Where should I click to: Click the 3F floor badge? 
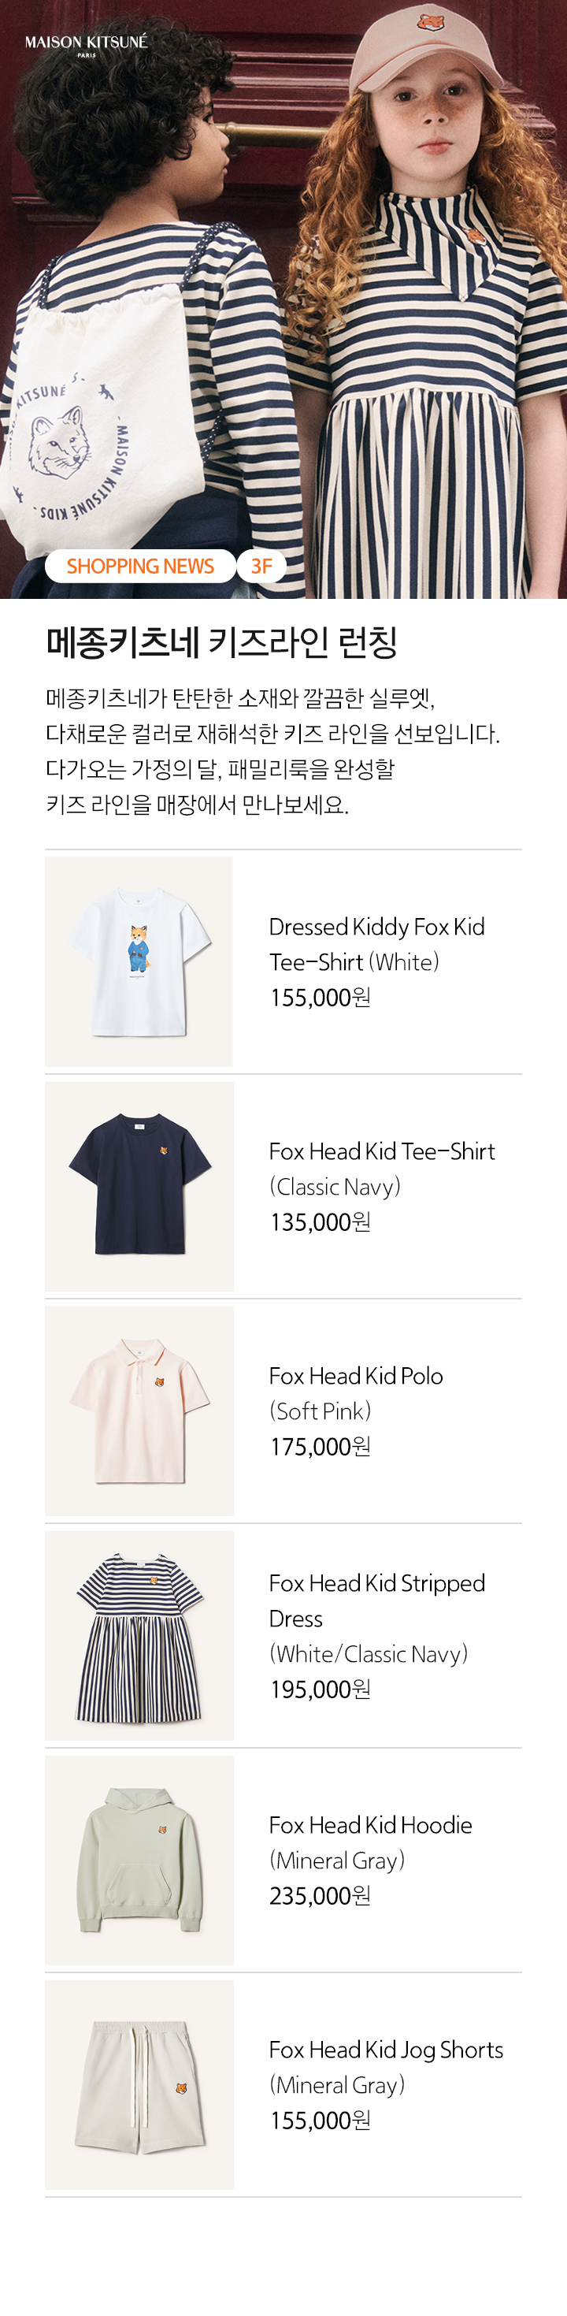pyautogui.click(x=261, y=567)
